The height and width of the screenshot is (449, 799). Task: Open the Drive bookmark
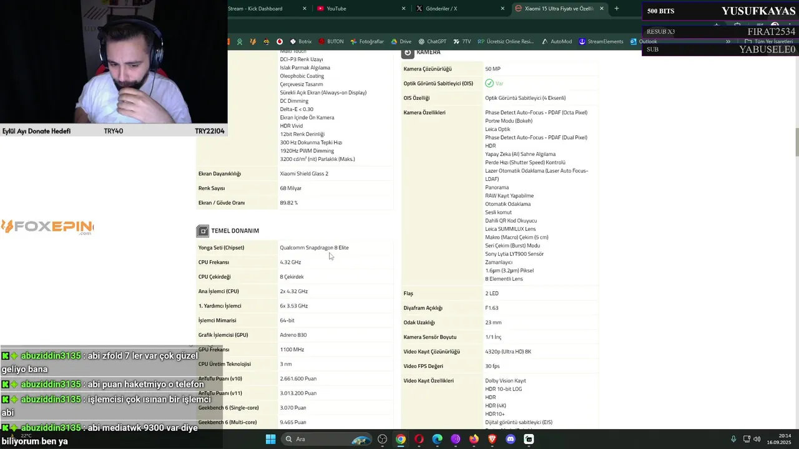point(401,42)
